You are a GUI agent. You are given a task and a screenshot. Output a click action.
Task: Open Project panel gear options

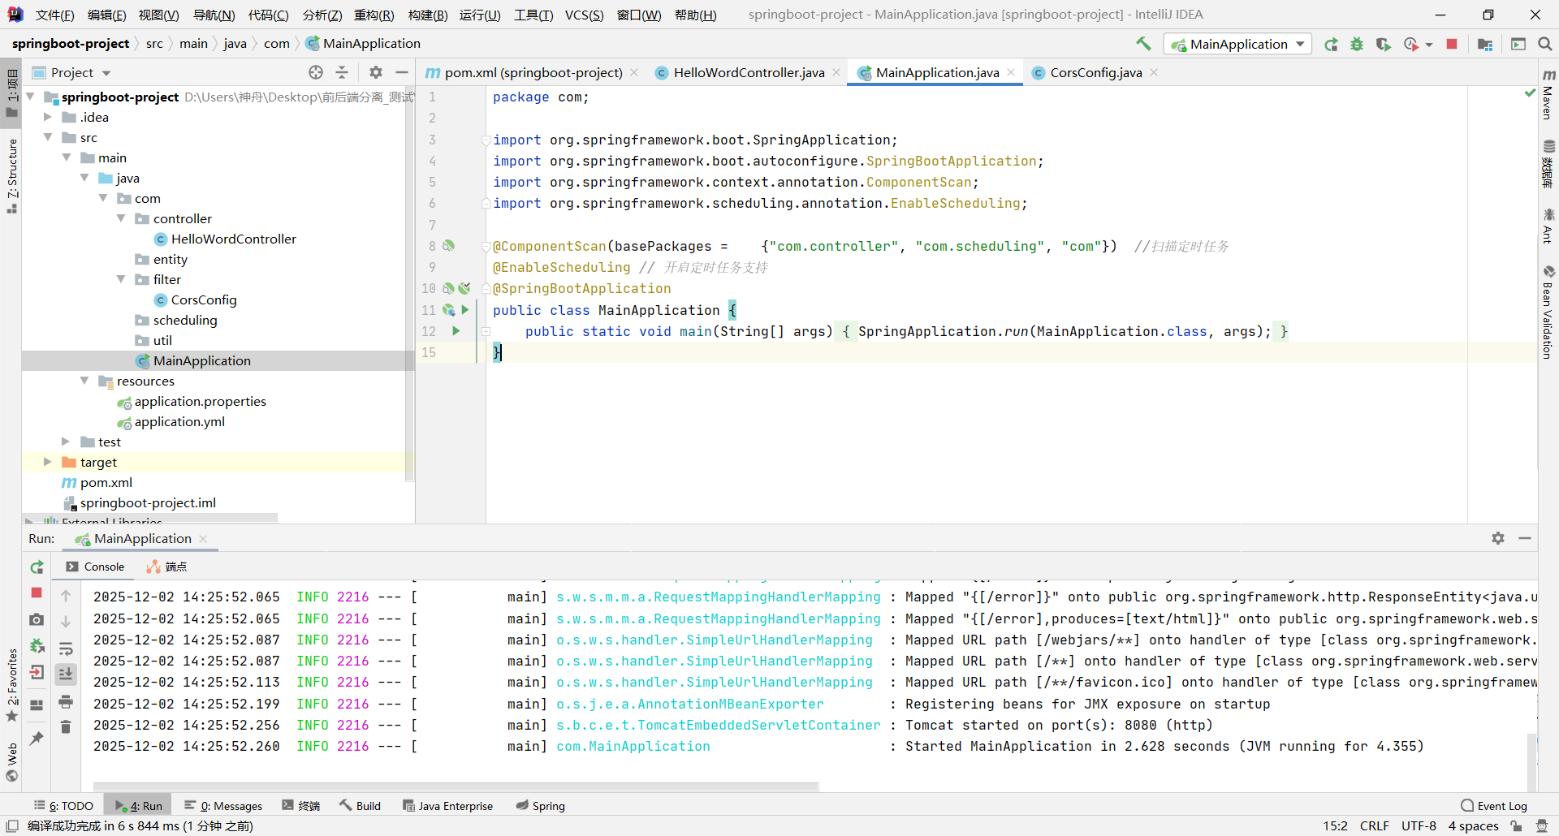375,72
